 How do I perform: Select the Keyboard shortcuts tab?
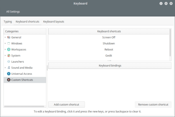tap(27, 21)
